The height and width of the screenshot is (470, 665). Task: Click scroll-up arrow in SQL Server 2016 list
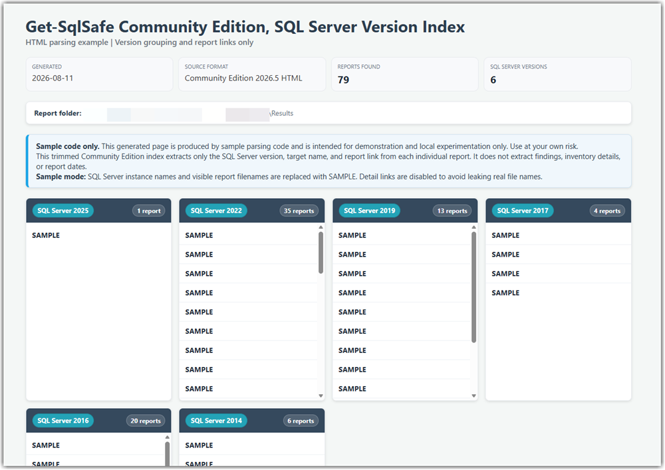click(x=167, y=437)
